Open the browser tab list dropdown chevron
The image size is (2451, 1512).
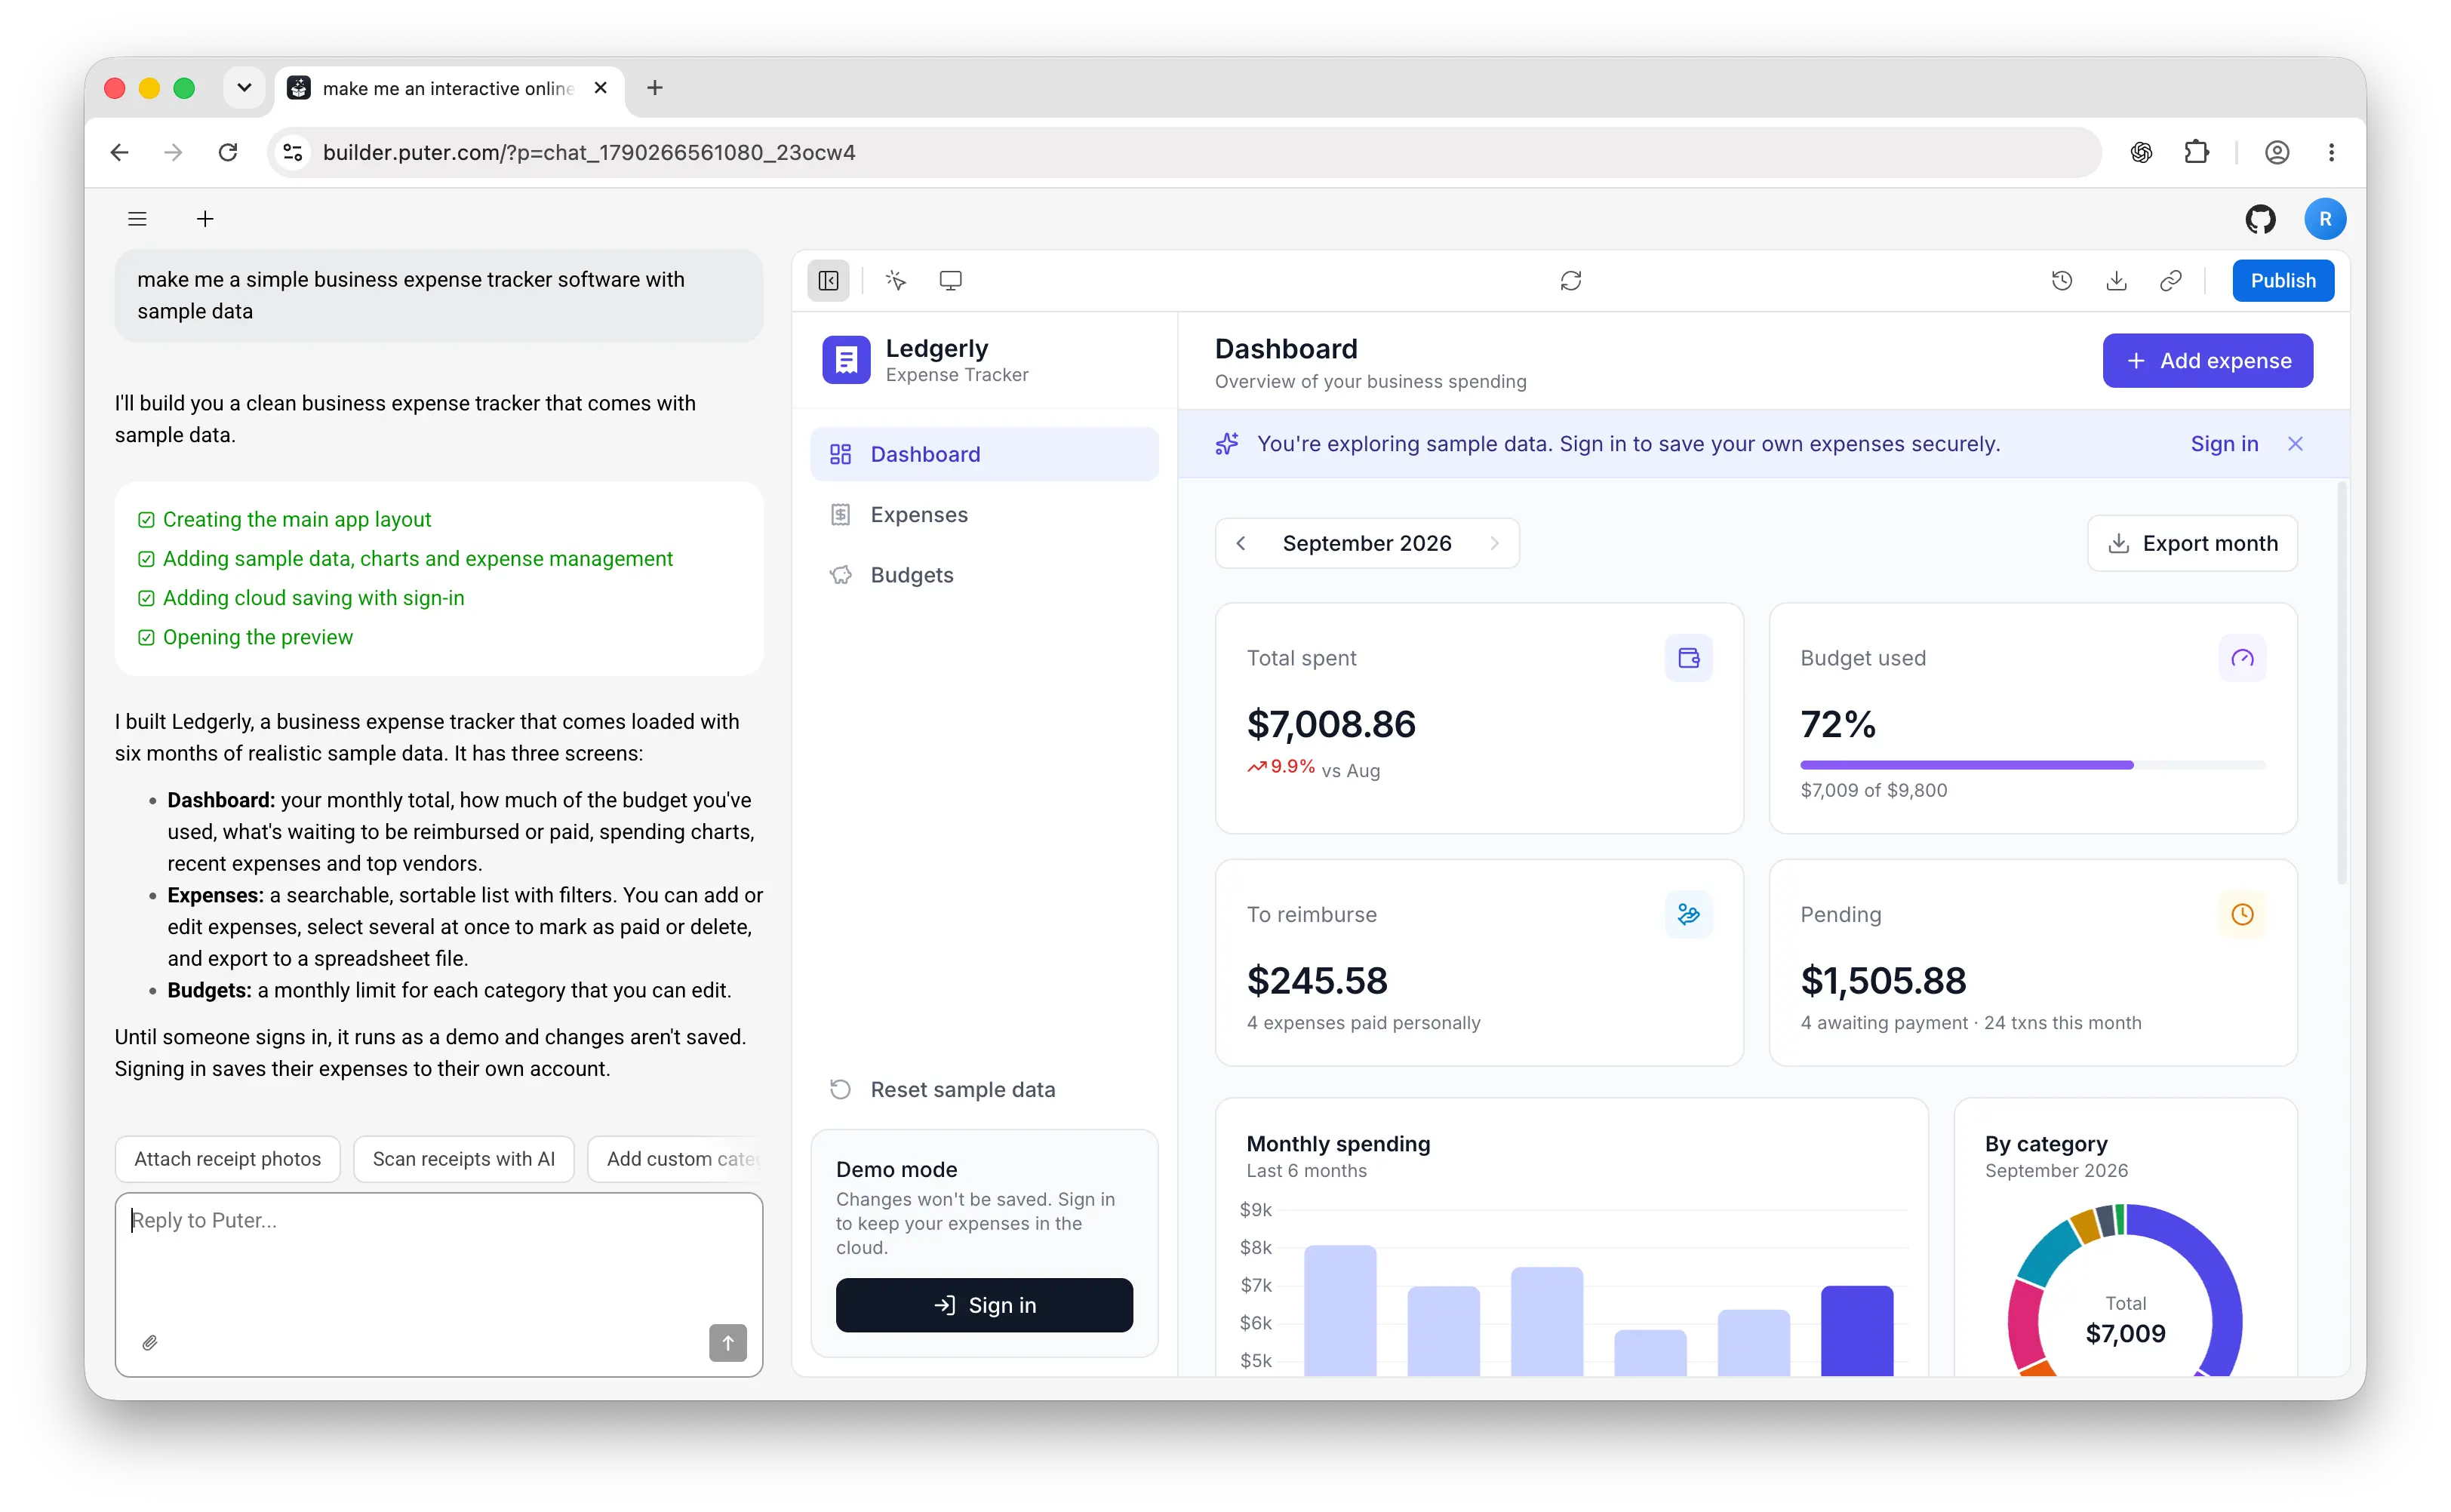click(244, 88)
